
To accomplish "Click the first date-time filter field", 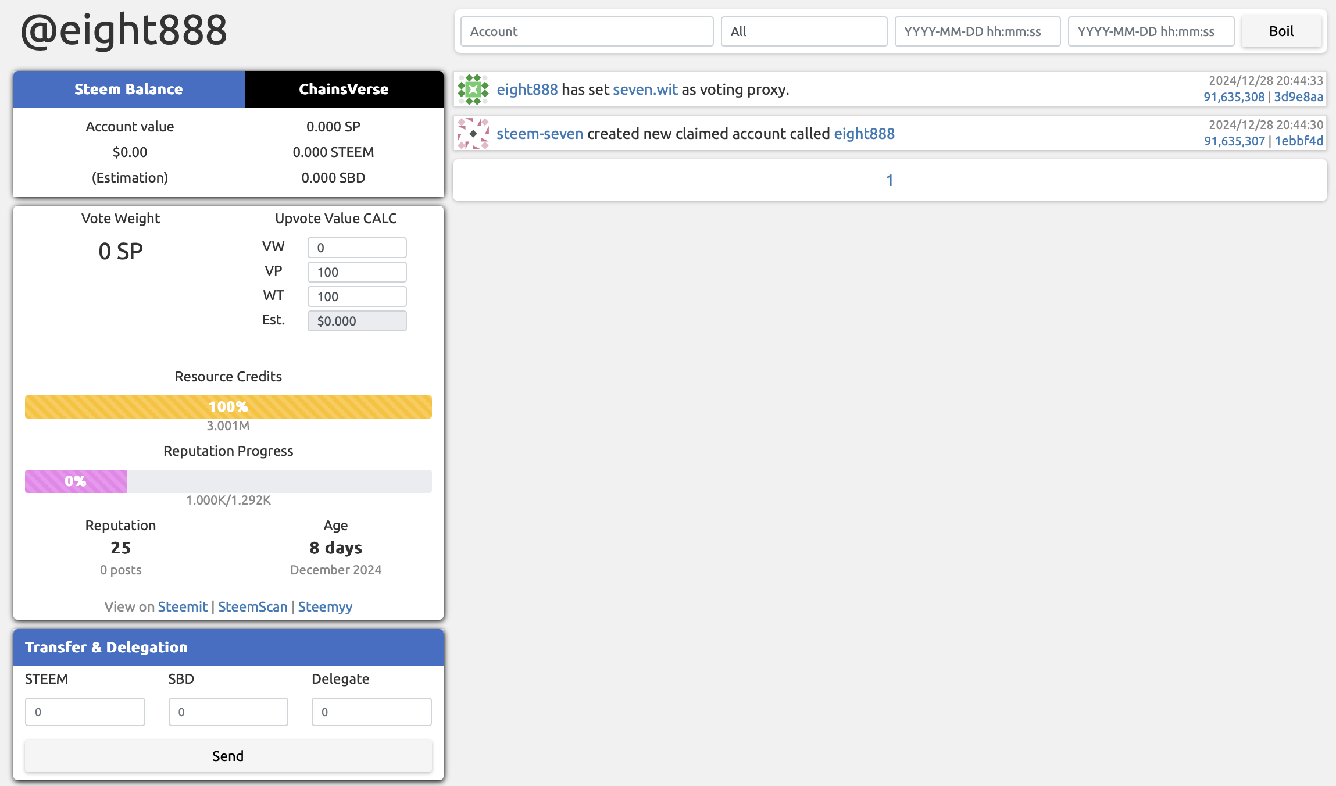I will click(x=977, y=31).
